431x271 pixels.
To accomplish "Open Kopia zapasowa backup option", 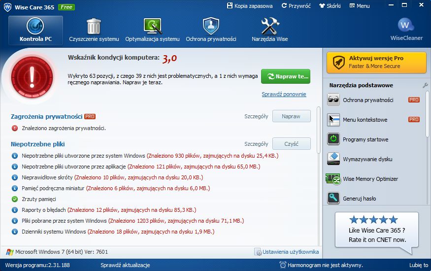I will pyautogui.click(x=250, y=6).
